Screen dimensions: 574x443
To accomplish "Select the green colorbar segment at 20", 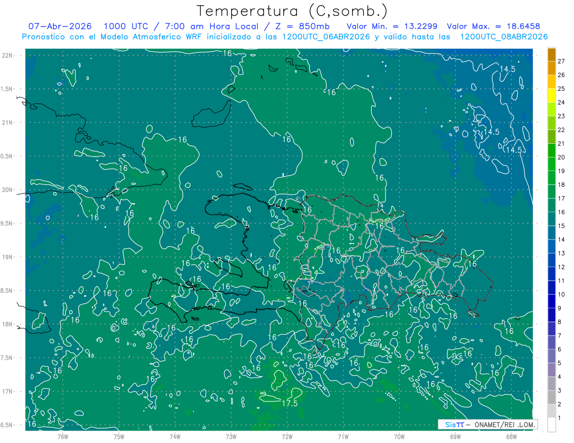I will point(552,151).
